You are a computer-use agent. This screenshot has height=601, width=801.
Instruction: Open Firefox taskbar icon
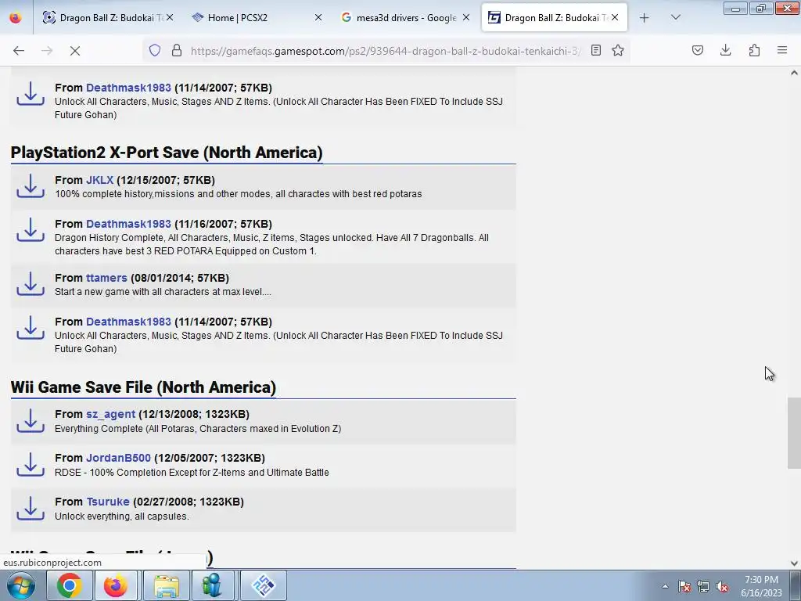[116, 585]
